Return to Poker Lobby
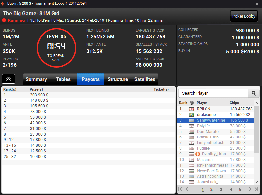The image size is (262, 195). pos(244,16)
